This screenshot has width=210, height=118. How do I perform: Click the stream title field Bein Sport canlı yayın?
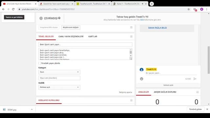click(85, 45)
